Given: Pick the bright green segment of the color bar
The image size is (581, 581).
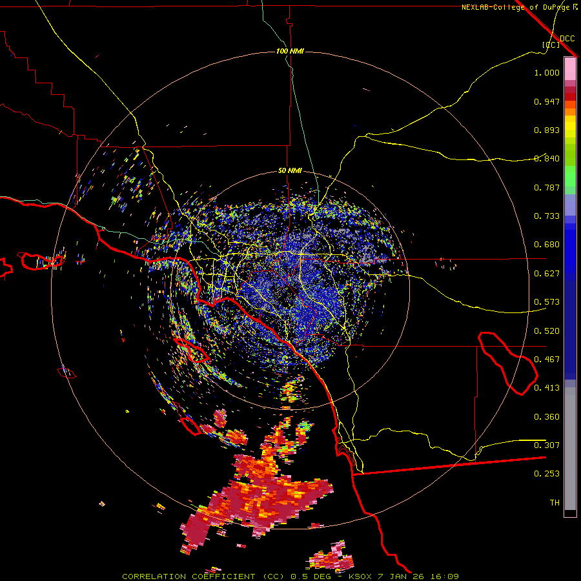Looking at the screenshot, I should pos(570,176).
